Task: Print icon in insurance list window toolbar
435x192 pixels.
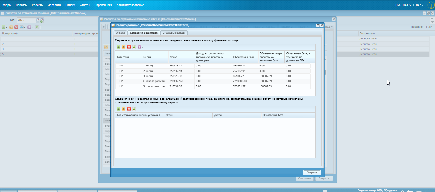Action: click(x=21, y=27)
